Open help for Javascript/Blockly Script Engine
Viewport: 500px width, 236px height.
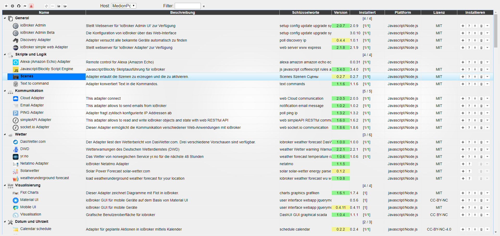point(469,70)
